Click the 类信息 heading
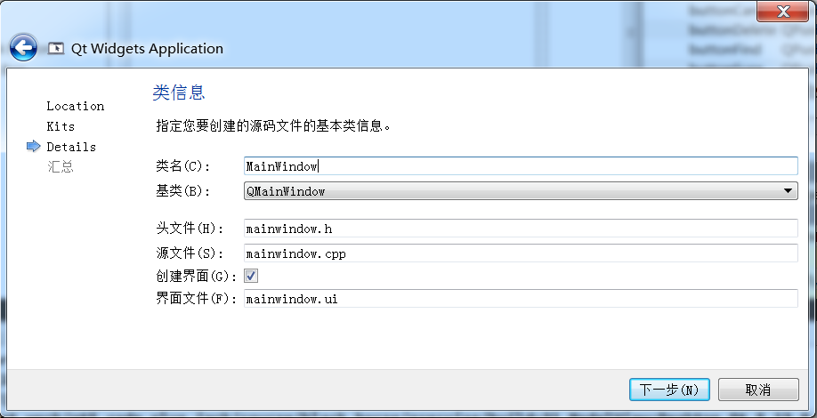817x418 pixels. pyautogui.click(x=179, y=92)
